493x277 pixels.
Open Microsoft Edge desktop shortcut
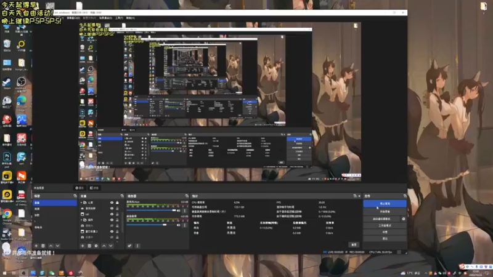pyautogui.click(x=22, y=103)
